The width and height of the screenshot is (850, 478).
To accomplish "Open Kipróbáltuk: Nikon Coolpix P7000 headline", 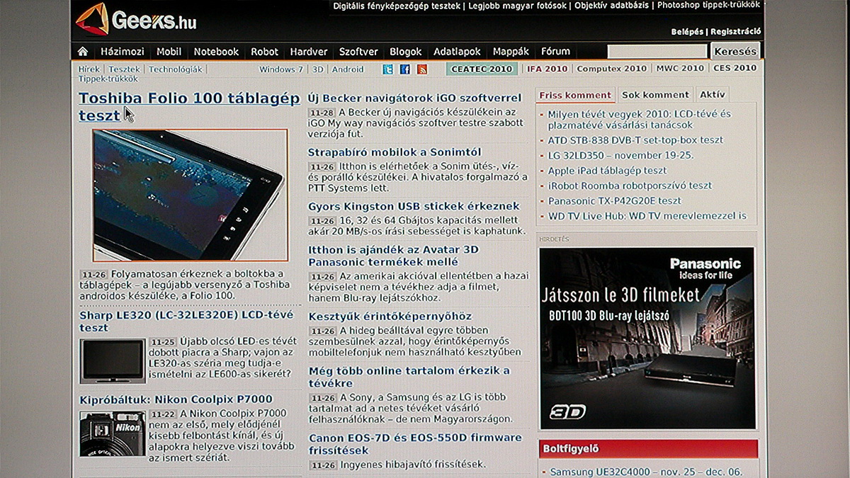I will 176,399.
